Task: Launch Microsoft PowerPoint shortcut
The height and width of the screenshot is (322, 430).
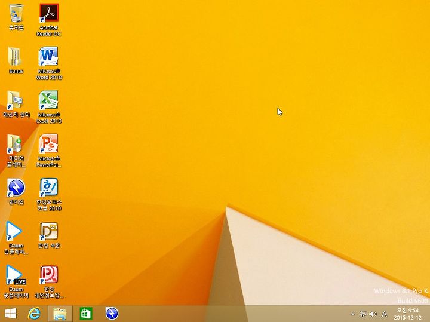Action: (x=49, y=151)
